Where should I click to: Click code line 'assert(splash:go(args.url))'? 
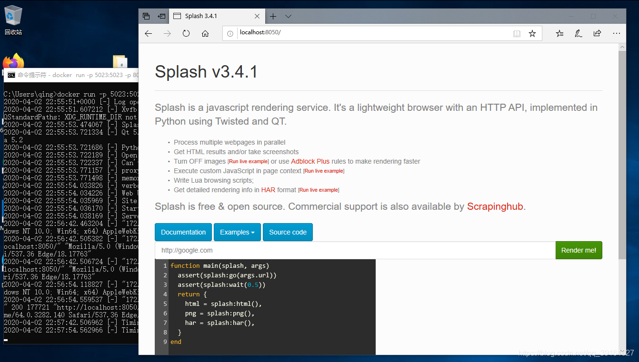tap(227, 275)
